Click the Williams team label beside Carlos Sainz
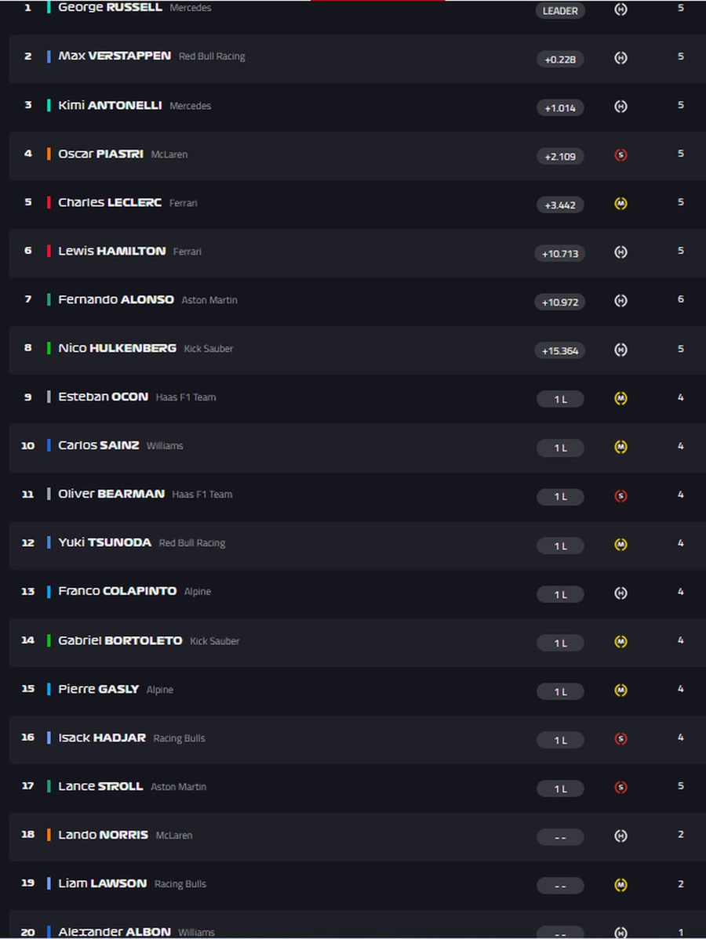 [x=165, y=446]
